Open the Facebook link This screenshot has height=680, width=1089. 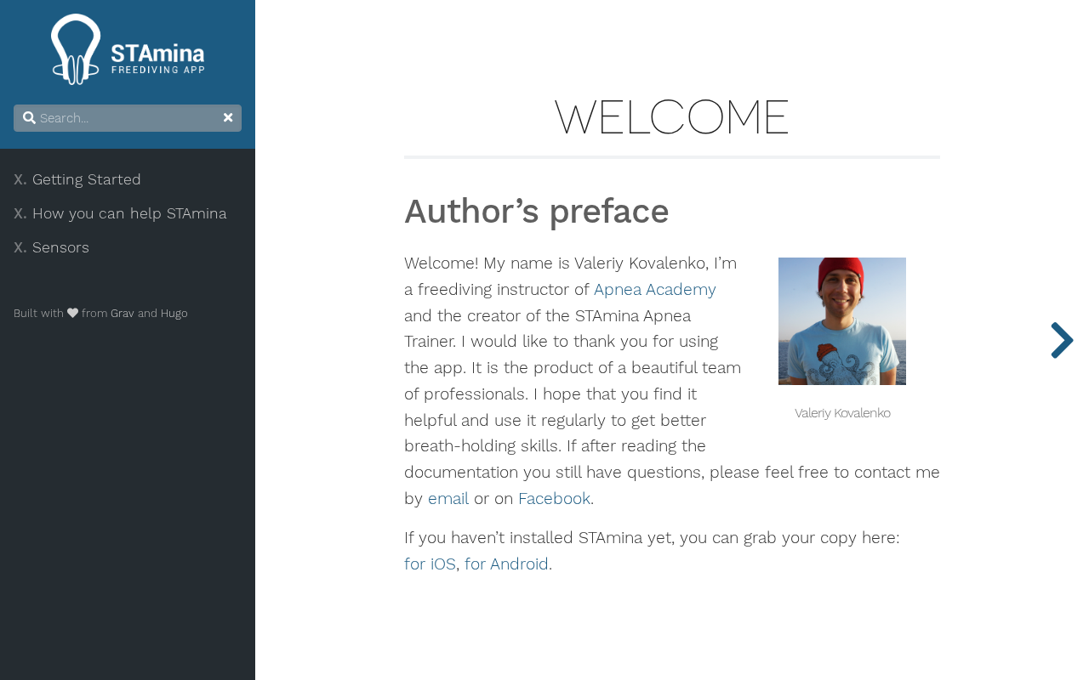(554, 499)
